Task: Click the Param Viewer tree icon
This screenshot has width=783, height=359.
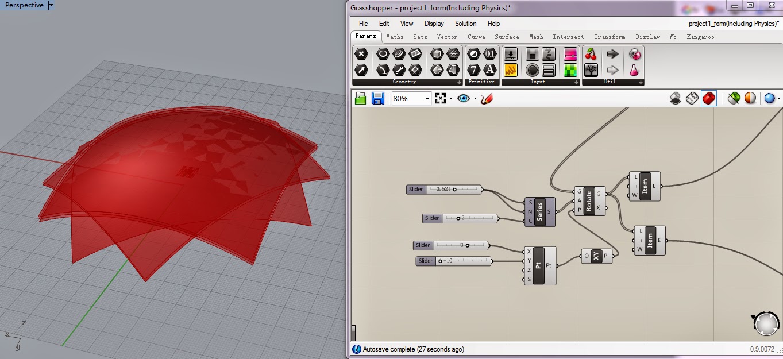Action: pos(591,70)
